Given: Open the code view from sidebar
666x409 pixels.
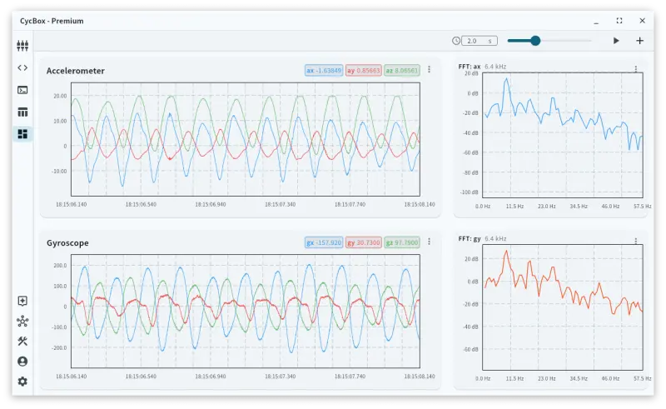Looking at the screenshot, I should pos(22,67).
